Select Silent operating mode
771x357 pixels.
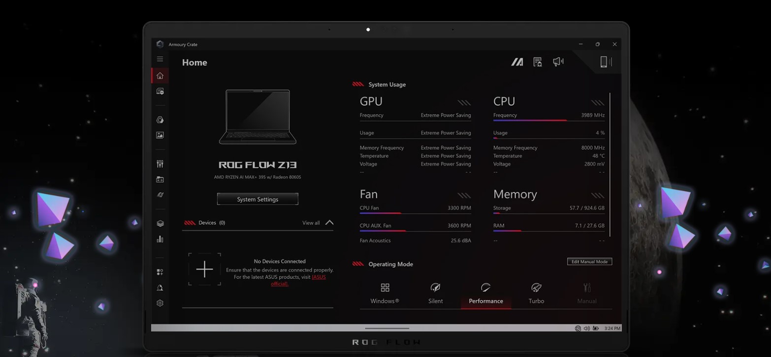(x=435, y=293)
